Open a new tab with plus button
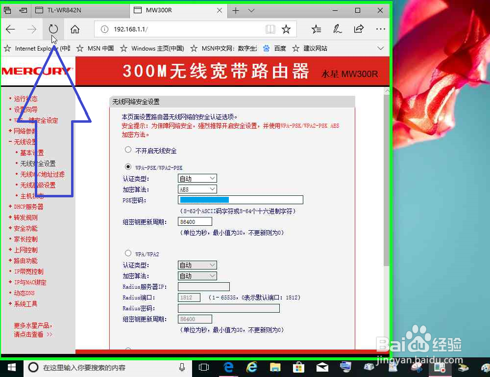The height and width of the screenshot is (377, 490). pyautogui.click(x=236, y=11)
